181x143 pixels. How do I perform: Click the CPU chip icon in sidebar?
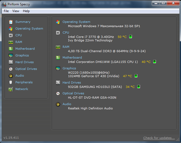tap(11, 35)
